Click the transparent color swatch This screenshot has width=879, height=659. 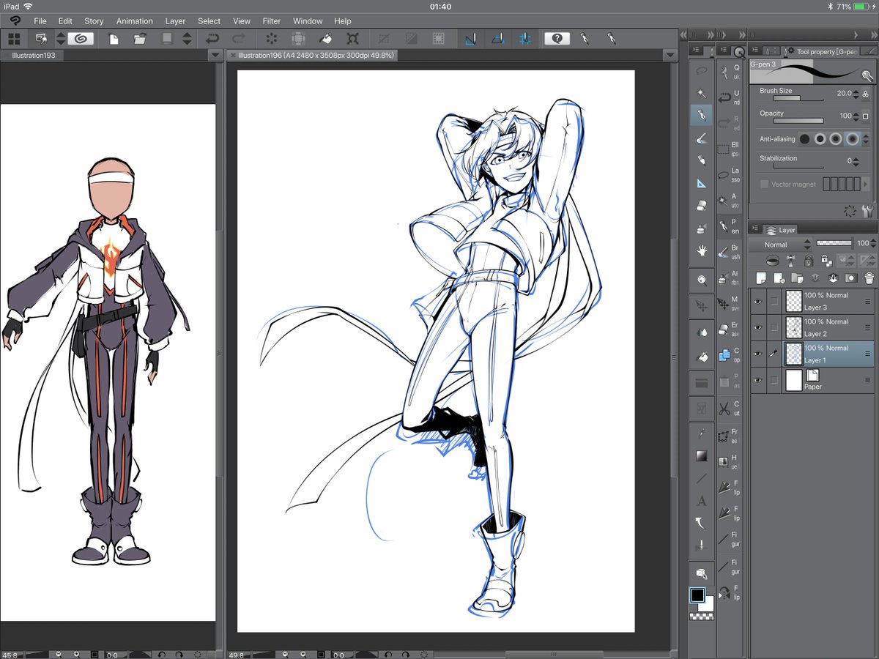pyautogui.click(x=702, y=617)
